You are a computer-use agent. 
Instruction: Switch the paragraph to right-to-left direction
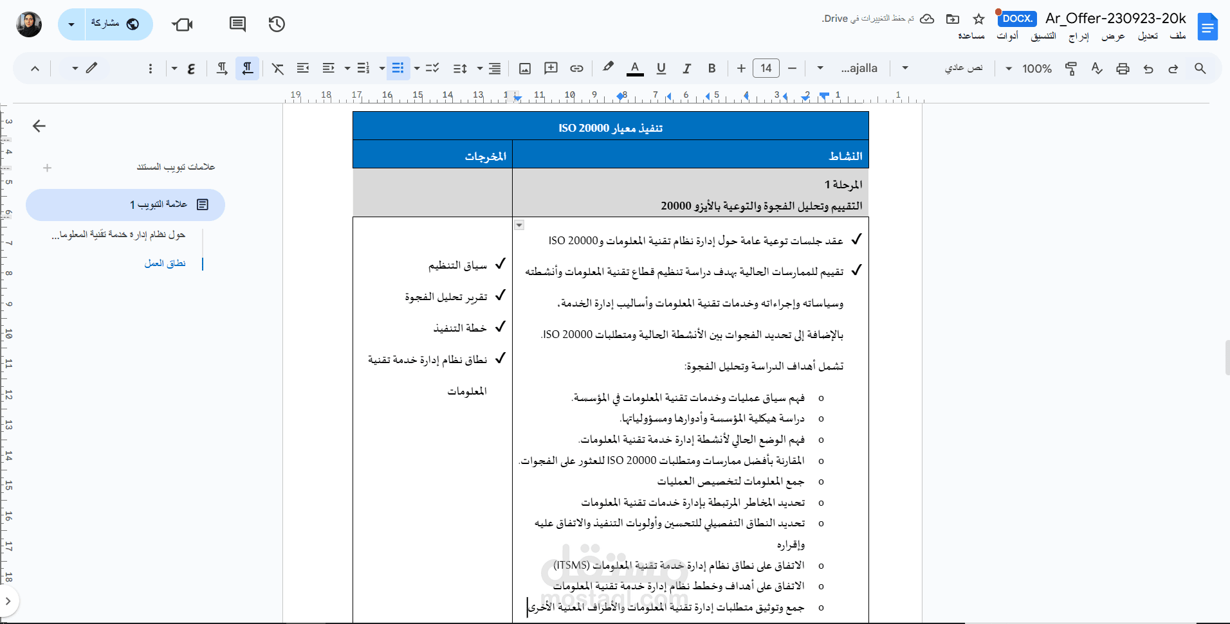pos(247,68)
